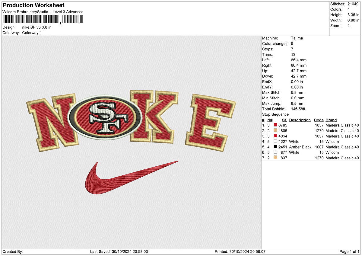The width and height of the screenshot is (362, 256).
Task: Click the Zoom value 1:1
Action: [x=351, y=26]
